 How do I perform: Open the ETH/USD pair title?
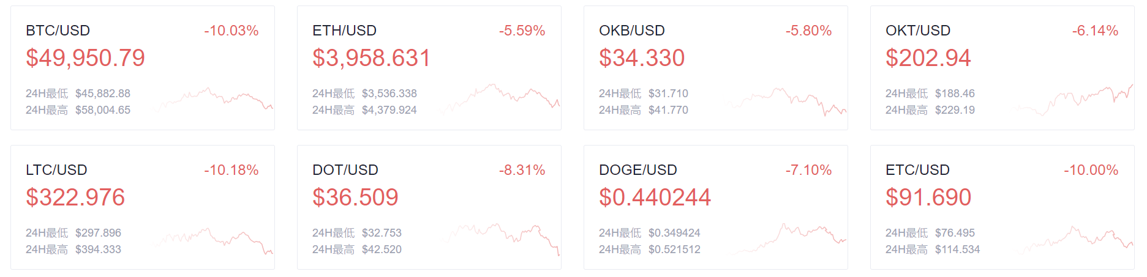(x=344, y=31)
